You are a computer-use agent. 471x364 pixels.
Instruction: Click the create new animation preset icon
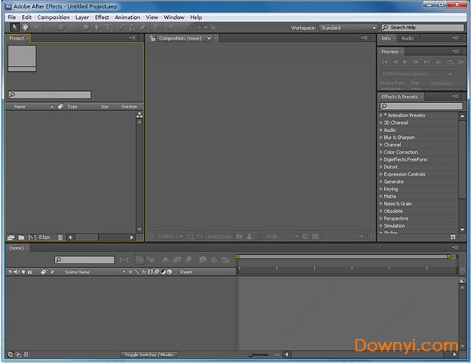tap(453, 237)
